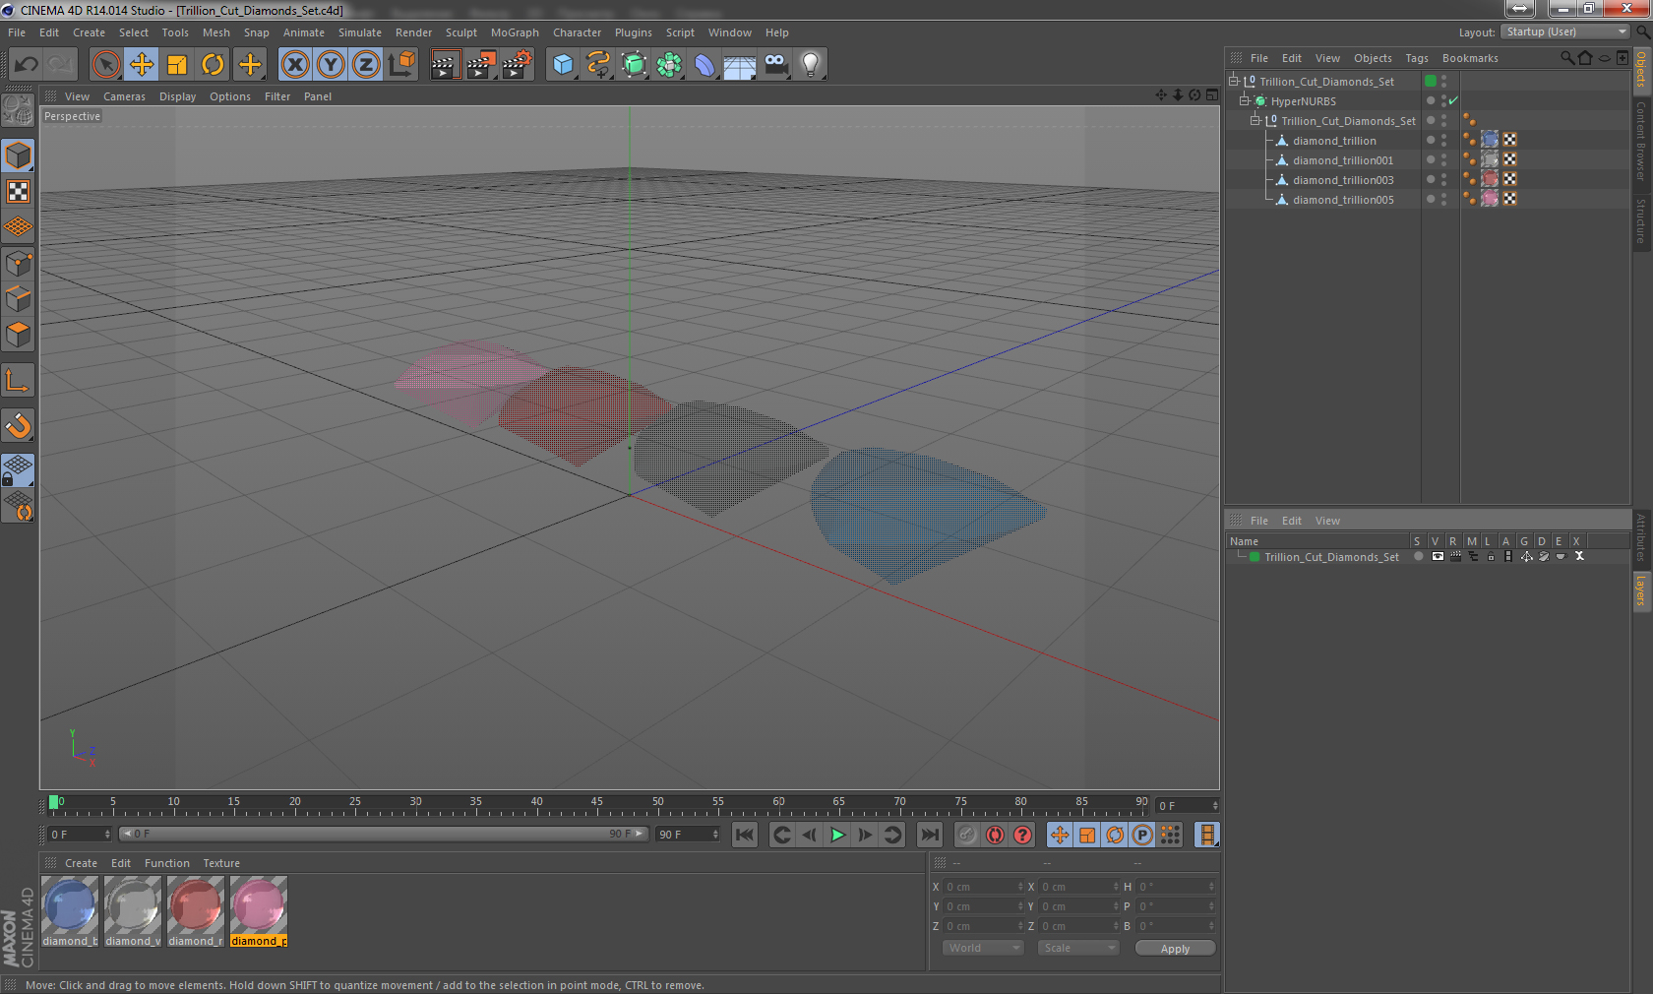1653x994 pixels.
Task: Click the Record Active Objects button
Action: [x=967, y=835]
